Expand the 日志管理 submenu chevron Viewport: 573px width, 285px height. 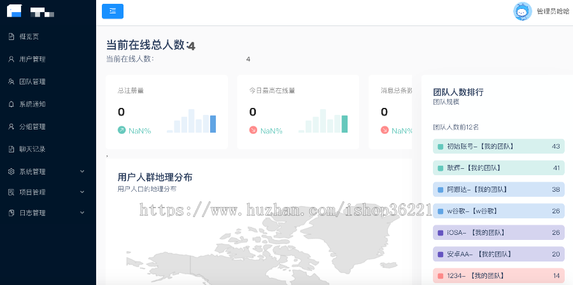(x=82, y=213)
